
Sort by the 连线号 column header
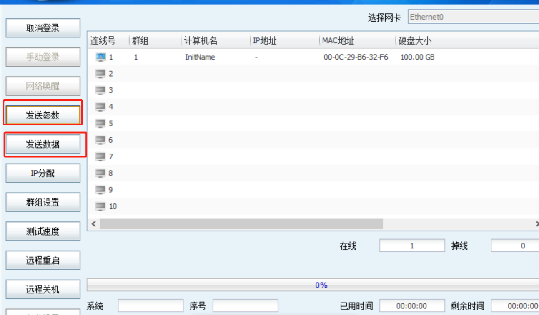(103, 41)
